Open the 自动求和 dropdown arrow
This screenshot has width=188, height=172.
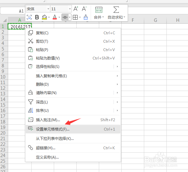(124, 17)
